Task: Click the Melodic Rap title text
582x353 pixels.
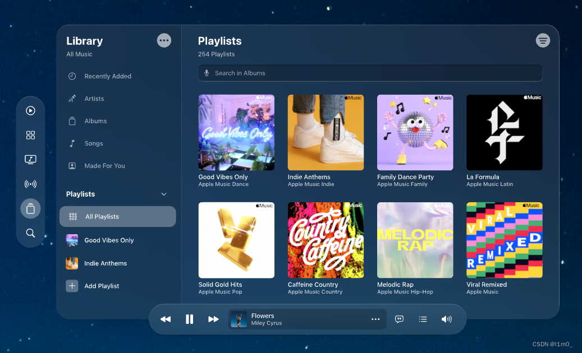Action: pyautogui.click(x=395, y=285)
